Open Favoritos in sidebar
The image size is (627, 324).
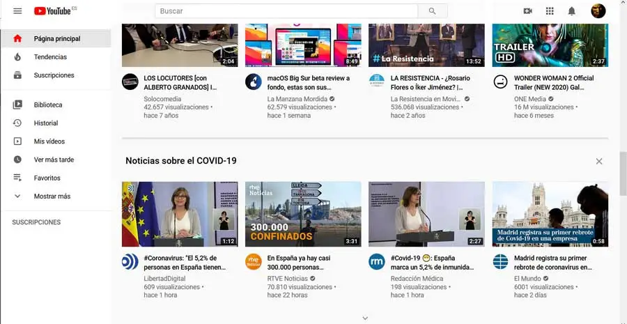point(56,178)
